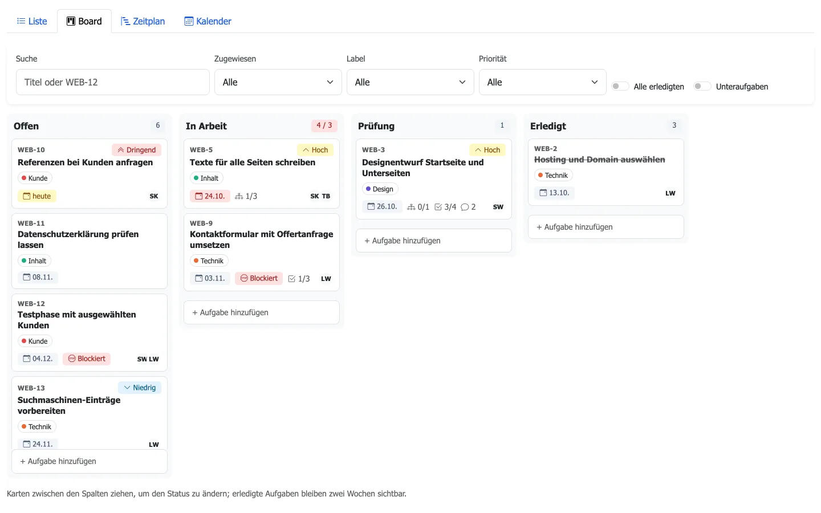This screenshot has height=513, width=821.
Task: Click the WIP limit badge 4 / 3
Action: pos(324,125)
